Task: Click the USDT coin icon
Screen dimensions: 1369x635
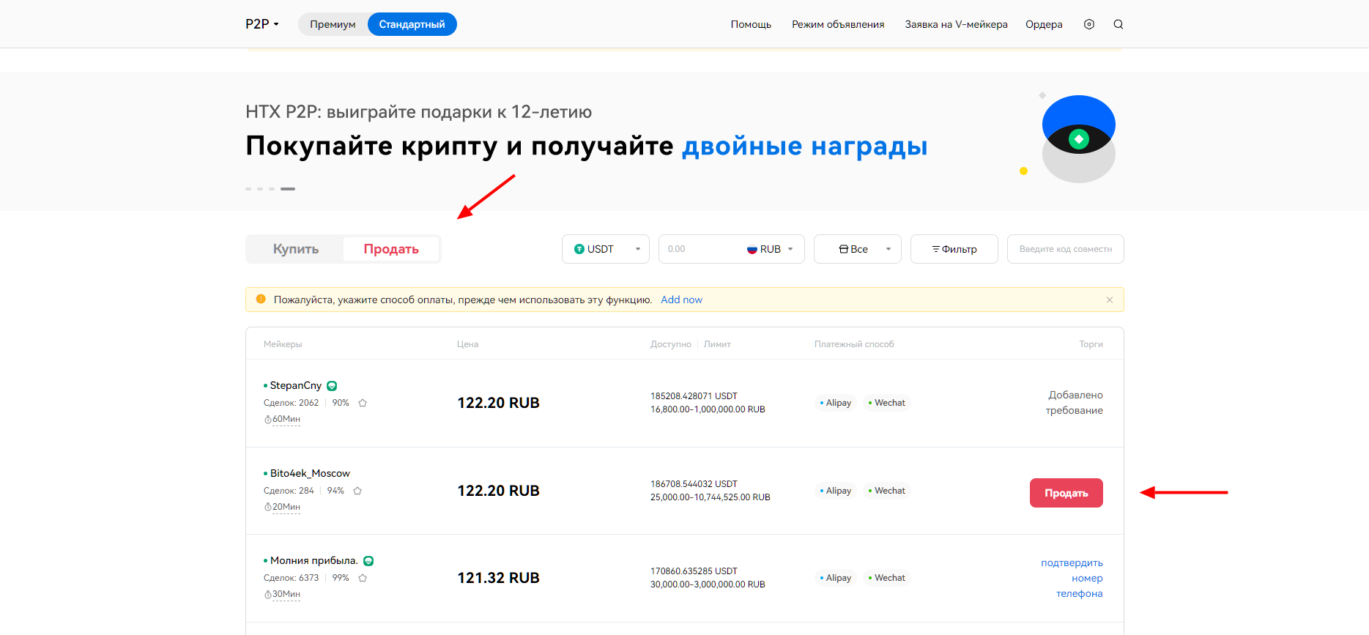Action: 579,249
